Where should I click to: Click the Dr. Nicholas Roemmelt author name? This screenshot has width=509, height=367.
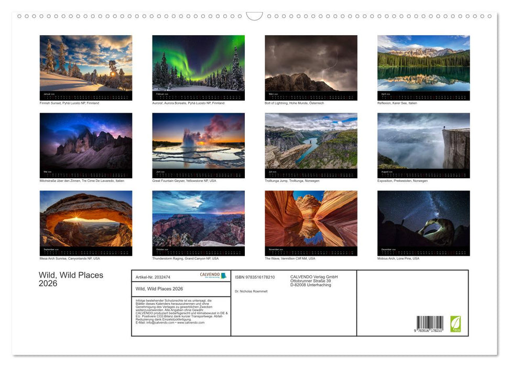click(x=251, y=292)
